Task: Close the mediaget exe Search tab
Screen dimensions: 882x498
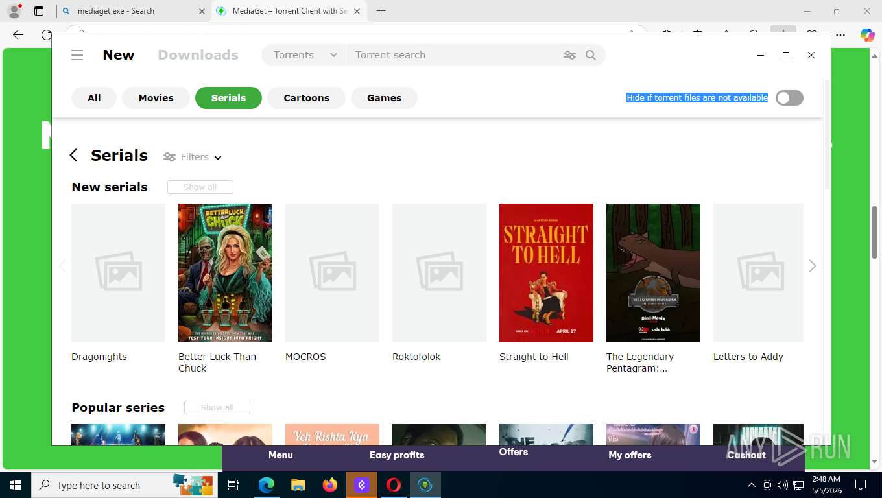Action: pyautogui.click(x=202, y=11)
